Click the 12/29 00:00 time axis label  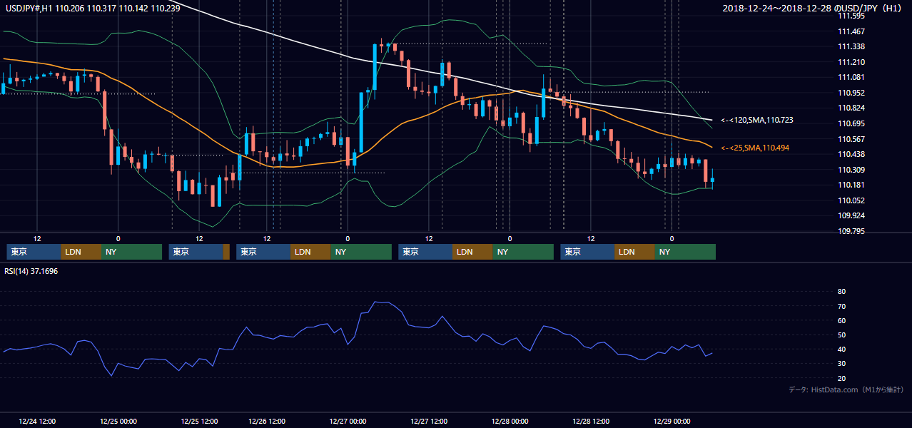pos(672,422)
